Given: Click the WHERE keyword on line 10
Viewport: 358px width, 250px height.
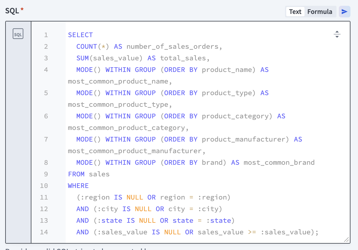Looking at the screenshot, I should pos(78,186).
